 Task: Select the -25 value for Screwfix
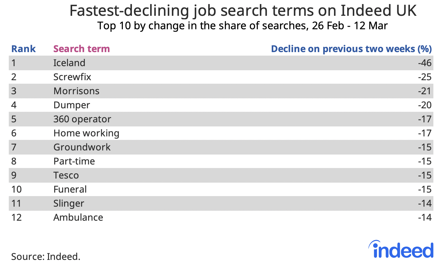pyautogui.click(x=425, y=77)
